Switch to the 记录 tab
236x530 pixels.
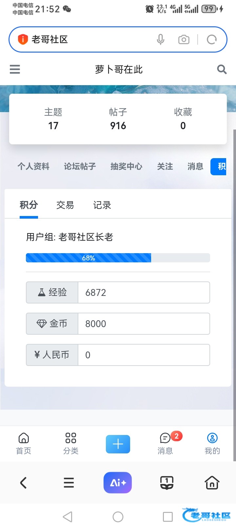click(102, 205)
